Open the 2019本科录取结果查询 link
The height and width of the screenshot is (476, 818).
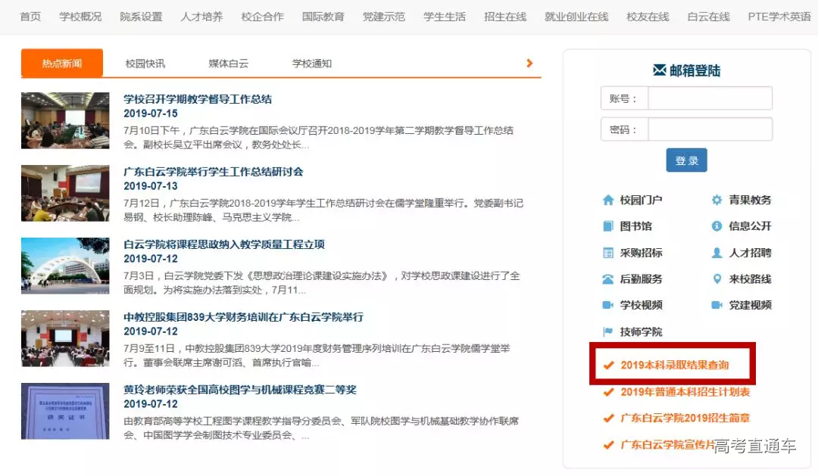[x=676, y=364]
